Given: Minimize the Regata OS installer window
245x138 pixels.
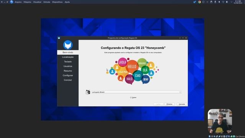Looking at the screenshot, I should coord(180,38).
